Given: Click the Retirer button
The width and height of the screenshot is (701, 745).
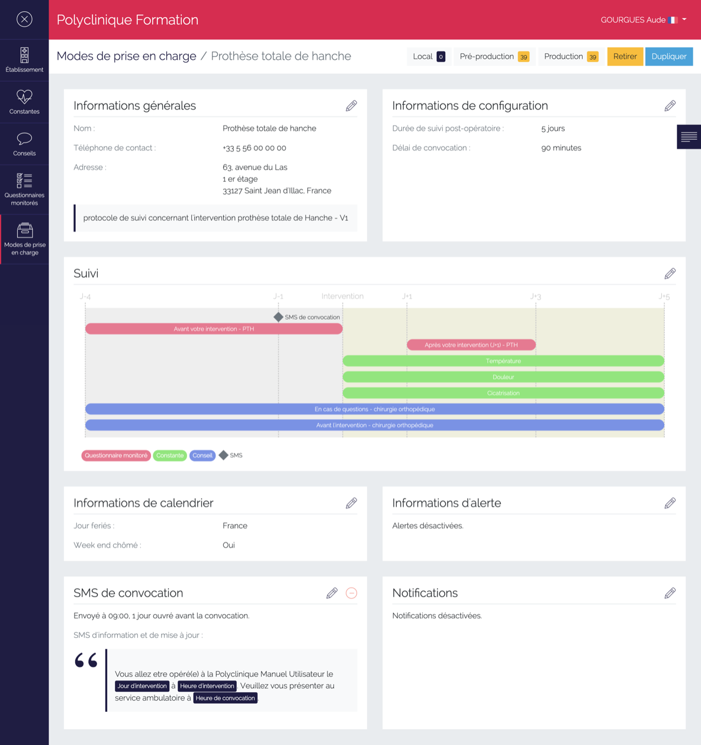Looking at the screenshot, I should point(625,56).
